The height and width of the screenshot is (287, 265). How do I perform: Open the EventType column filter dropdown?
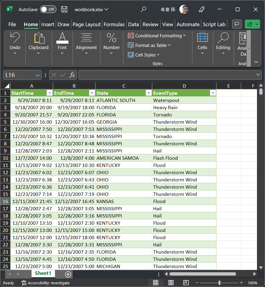click(x=213, y=93)
